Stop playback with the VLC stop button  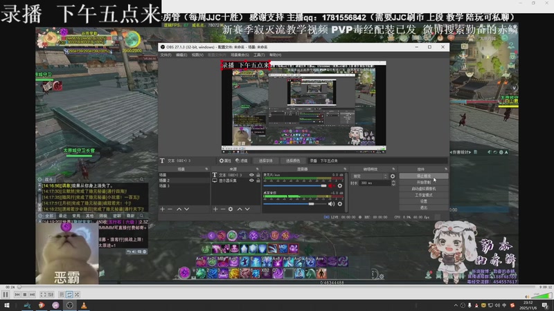pos(25,294)
